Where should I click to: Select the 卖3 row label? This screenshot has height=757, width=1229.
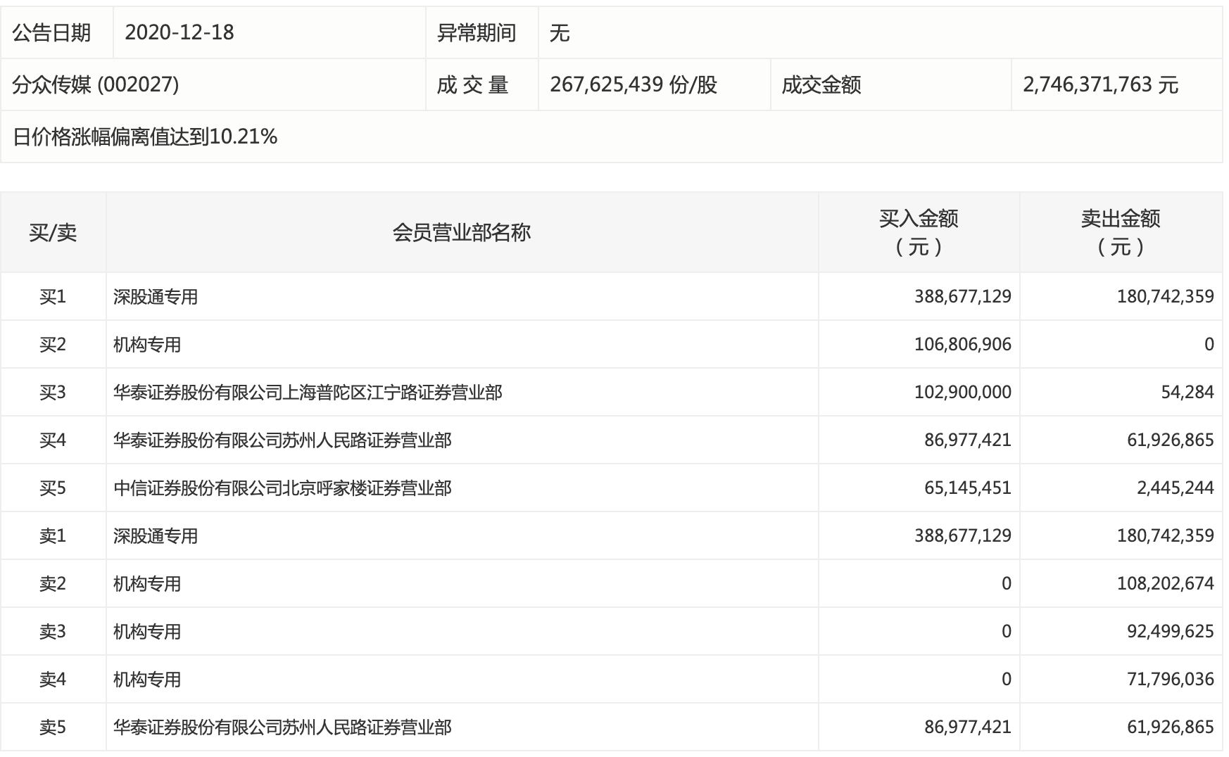53,632
